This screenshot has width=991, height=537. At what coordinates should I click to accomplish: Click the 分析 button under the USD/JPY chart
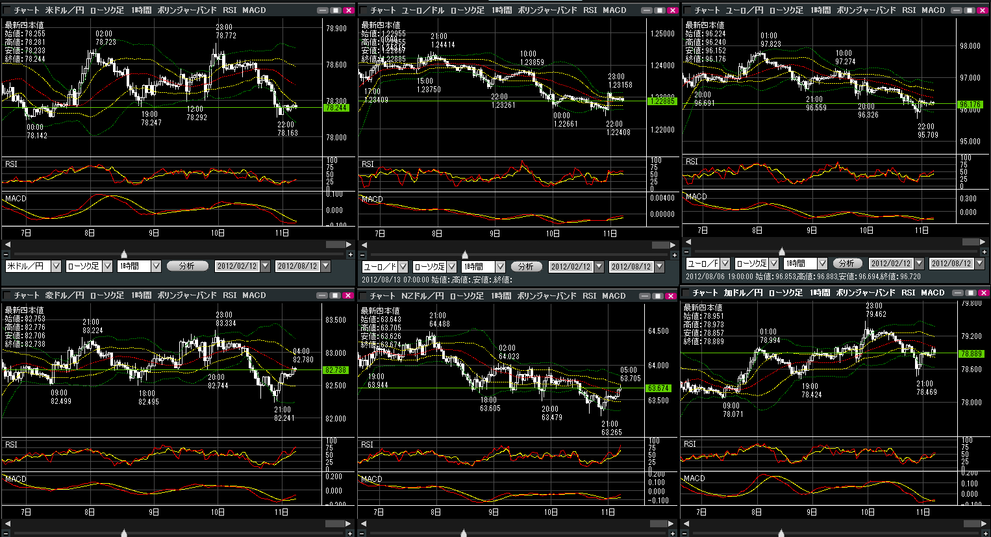pos(187,266)
